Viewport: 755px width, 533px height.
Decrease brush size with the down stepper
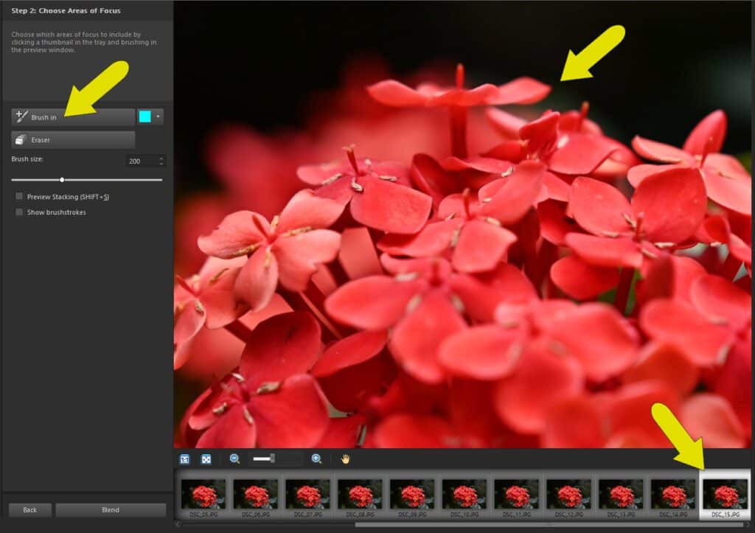[161, 164]
